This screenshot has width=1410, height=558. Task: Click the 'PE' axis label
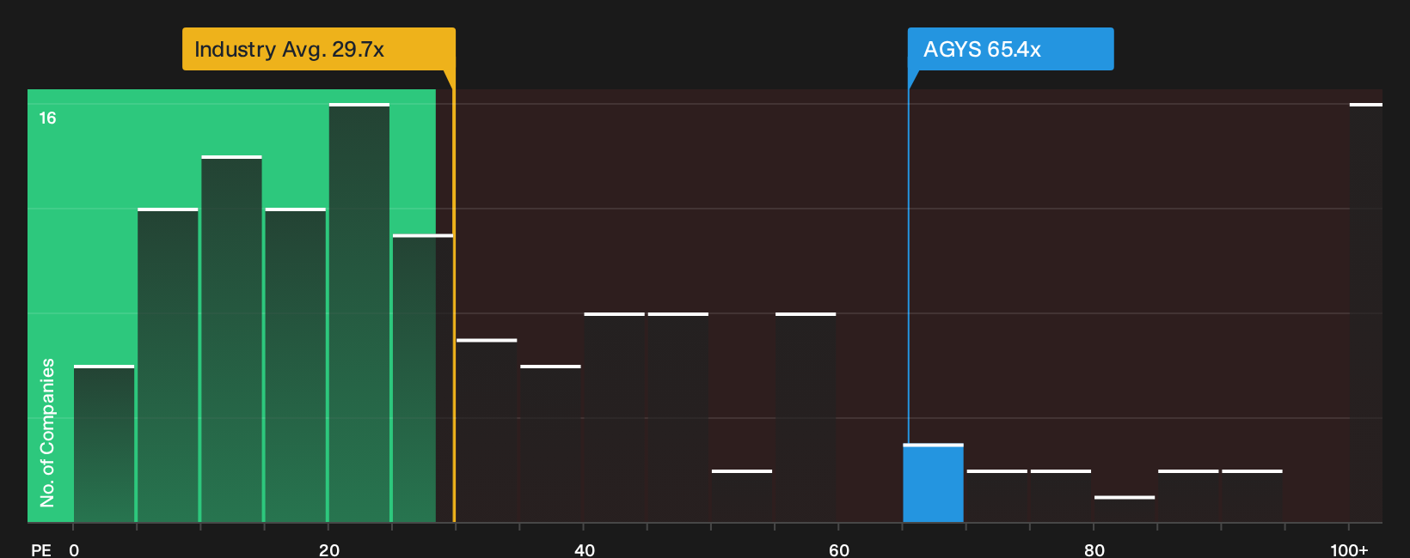tap(41, 550)
